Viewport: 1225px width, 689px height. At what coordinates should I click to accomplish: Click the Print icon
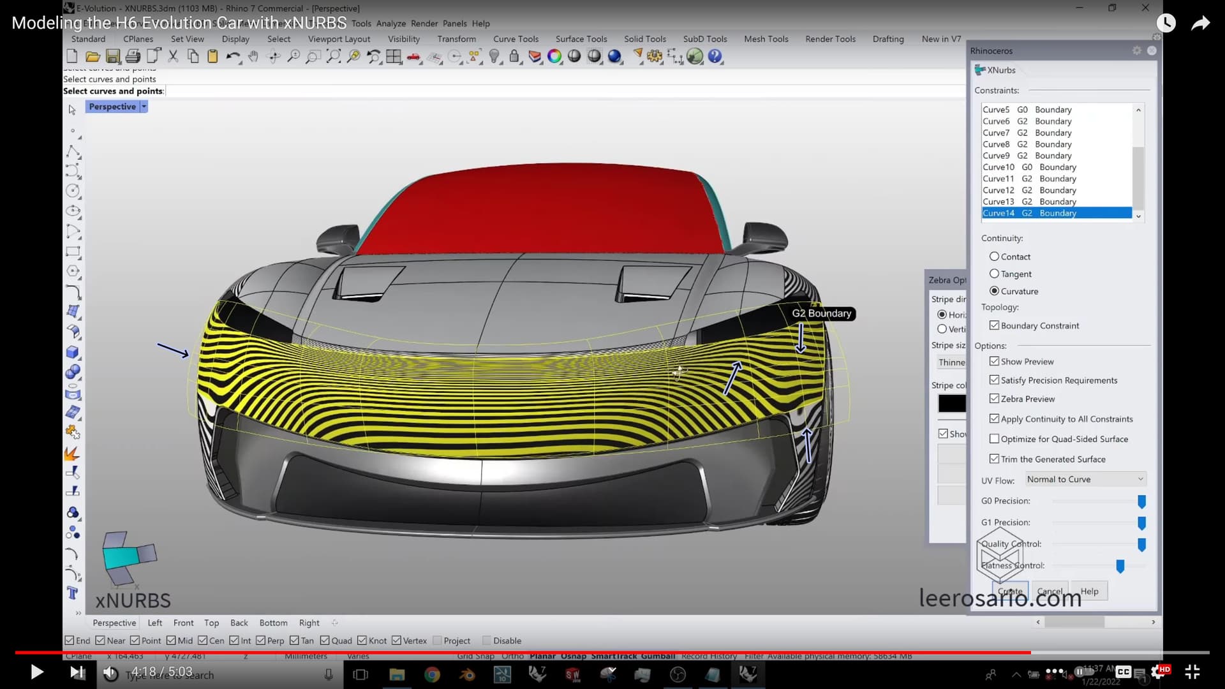[x=133, y=57]
